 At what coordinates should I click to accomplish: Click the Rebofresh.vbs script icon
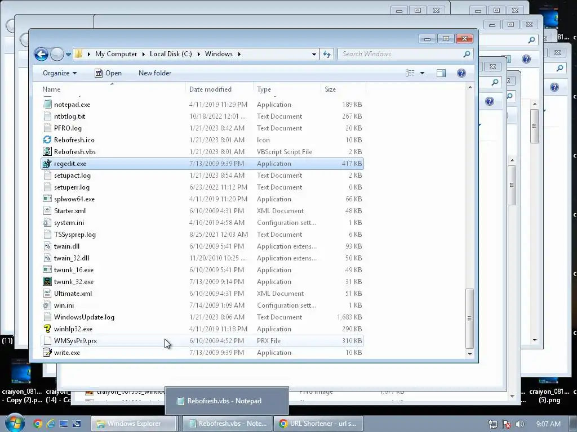[x=47, y=152]
